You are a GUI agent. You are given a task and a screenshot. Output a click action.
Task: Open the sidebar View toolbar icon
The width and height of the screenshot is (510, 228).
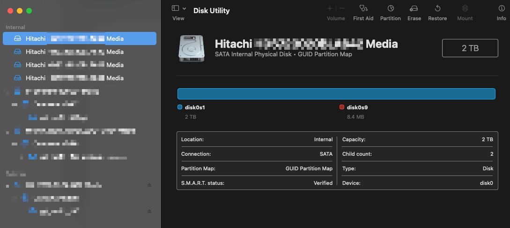click(x=175, y=8)
